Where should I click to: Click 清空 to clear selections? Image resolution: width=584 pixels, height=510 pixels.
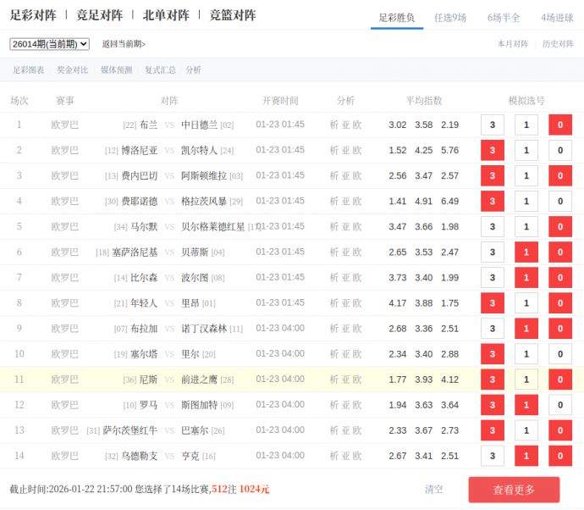pyautogui.click(x=433, y=490)
